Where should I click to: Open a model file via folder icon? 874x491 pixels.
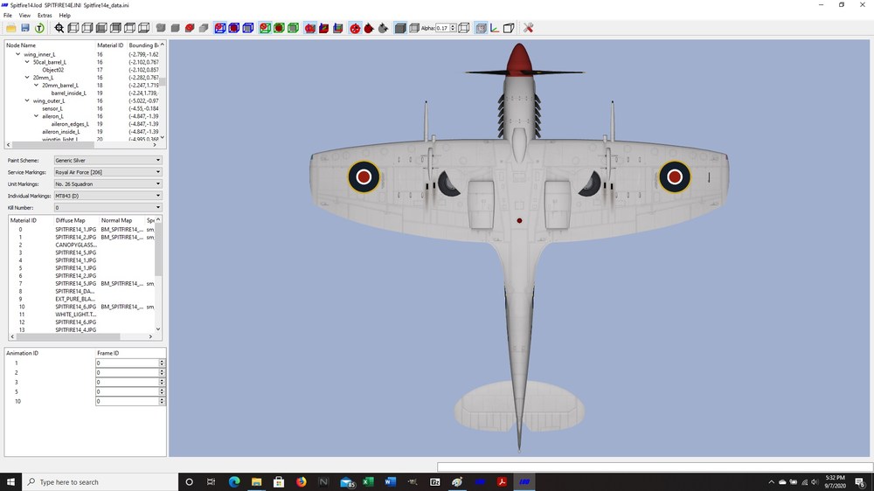click(10, 28)
